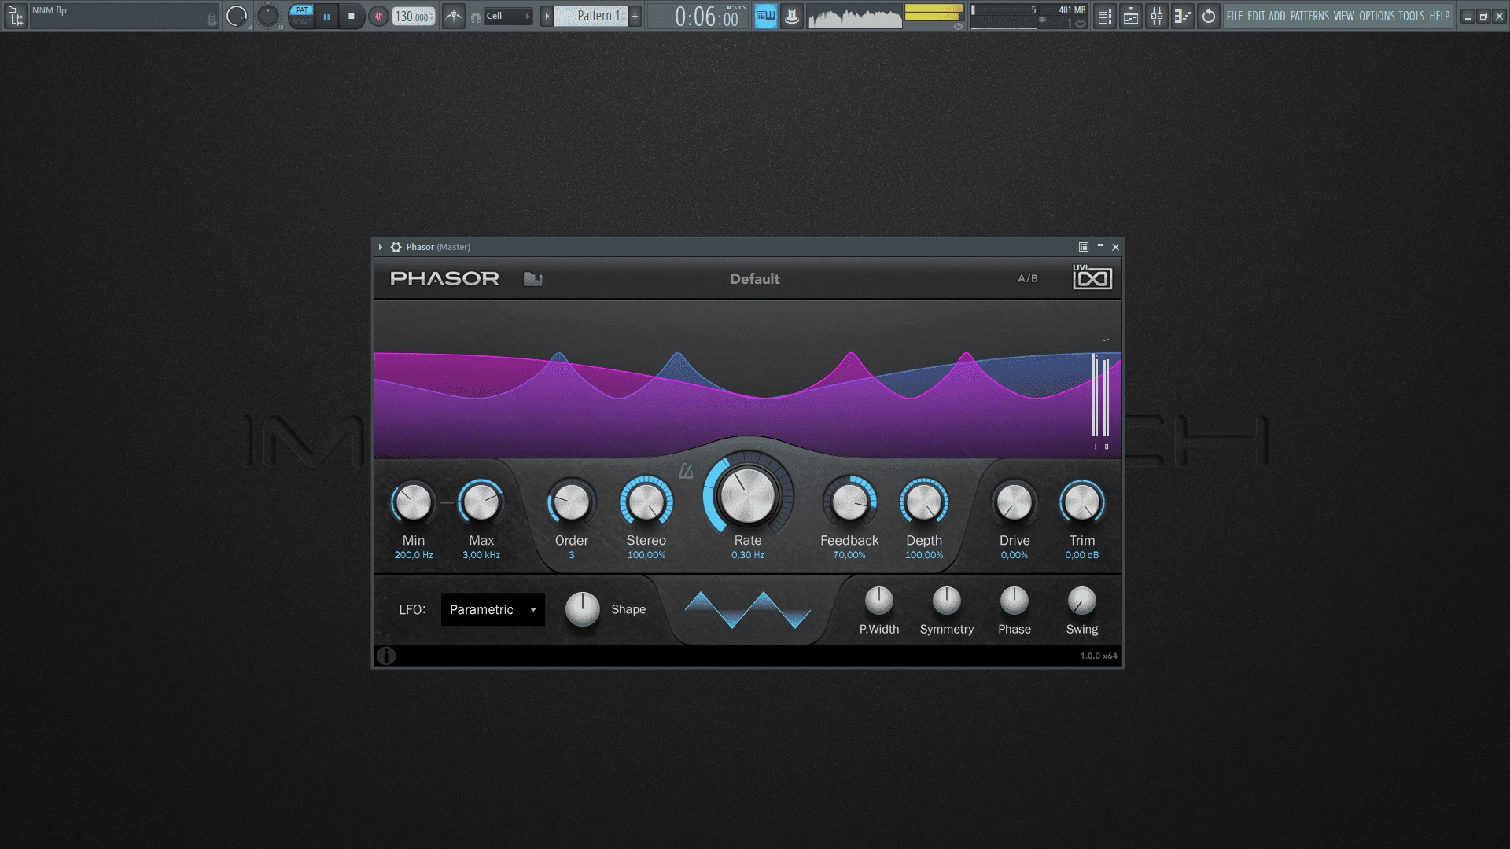Click the Min frequency knob
1510x849 pixels.
414,502
